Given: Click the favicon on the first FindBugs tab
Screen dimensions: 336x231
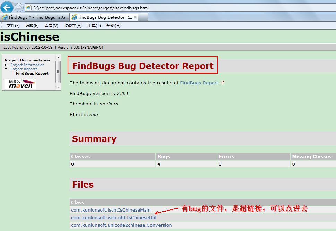Looking at the screenshot, I should click(x=5, y=16).
